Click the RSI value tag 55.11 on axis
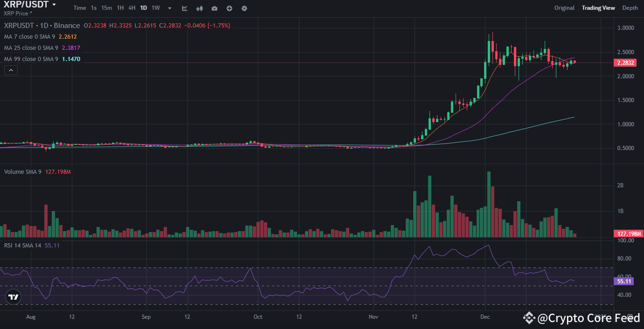 624,281
